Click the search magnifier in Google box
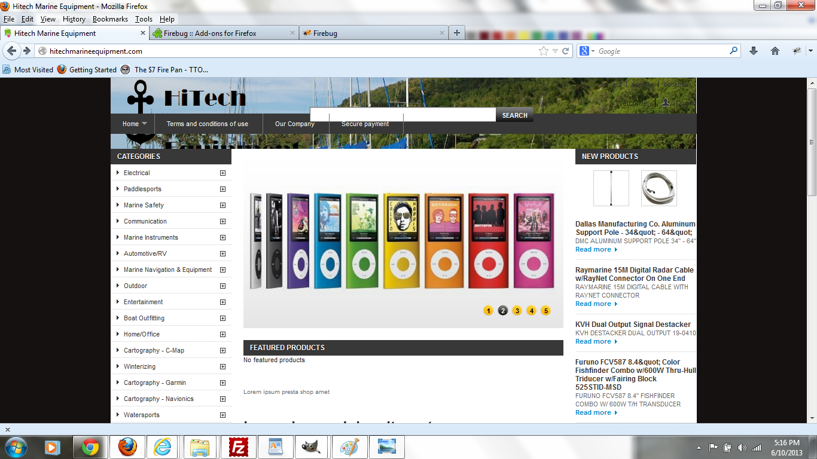Viewport: 817px width, 459px height. (734, 51)
